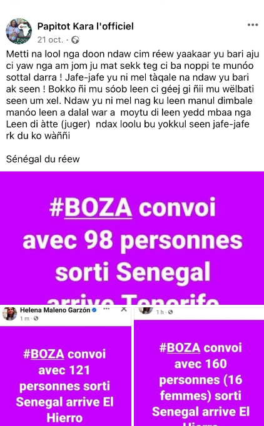Open the 121 personnes El Hierro image
The image size is (264, 426).
(x=66, y=376)
